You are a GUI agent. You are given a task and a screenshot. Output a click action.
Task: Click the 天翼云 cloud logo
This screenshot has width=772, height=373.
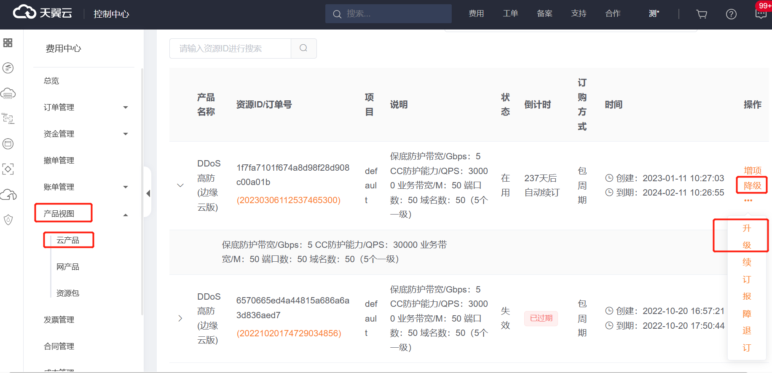coord(42,13)
